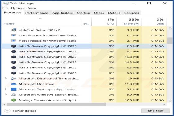
Task: Select the Processes tab
Action: click(12, 13)
